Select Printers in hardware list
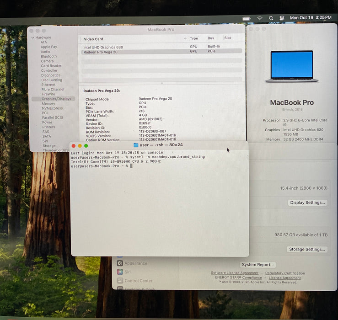This screenshot has height=320, width=338. pyautogui.click(x=48, y=127)
